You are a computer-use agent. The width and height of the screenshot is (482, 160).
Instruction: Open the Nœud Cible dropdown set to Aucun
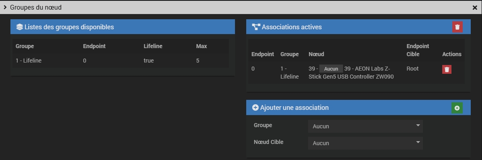point(365,143)
